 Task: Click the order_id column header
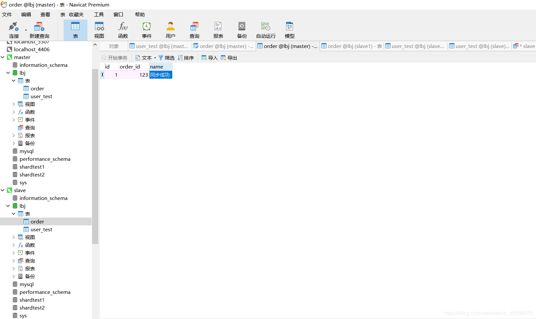[x=134, y=67]
